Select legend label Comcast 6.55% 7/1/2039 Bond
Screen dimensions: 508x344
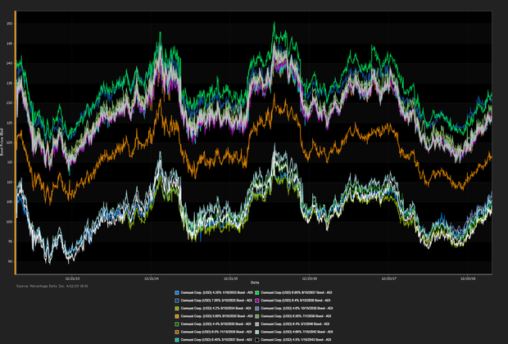296,316
